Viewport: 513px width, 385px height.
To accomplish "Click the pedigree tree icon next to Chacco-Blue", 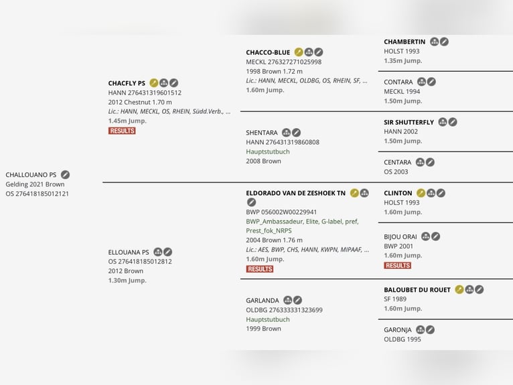I will tap(309, 52).
